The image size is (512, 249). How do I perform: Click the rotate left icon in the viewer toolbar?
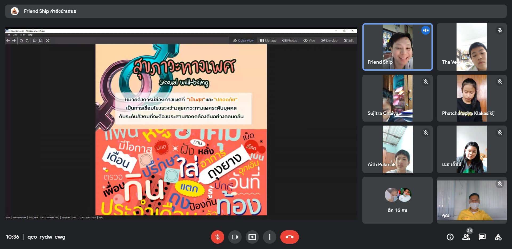[21, 41]
